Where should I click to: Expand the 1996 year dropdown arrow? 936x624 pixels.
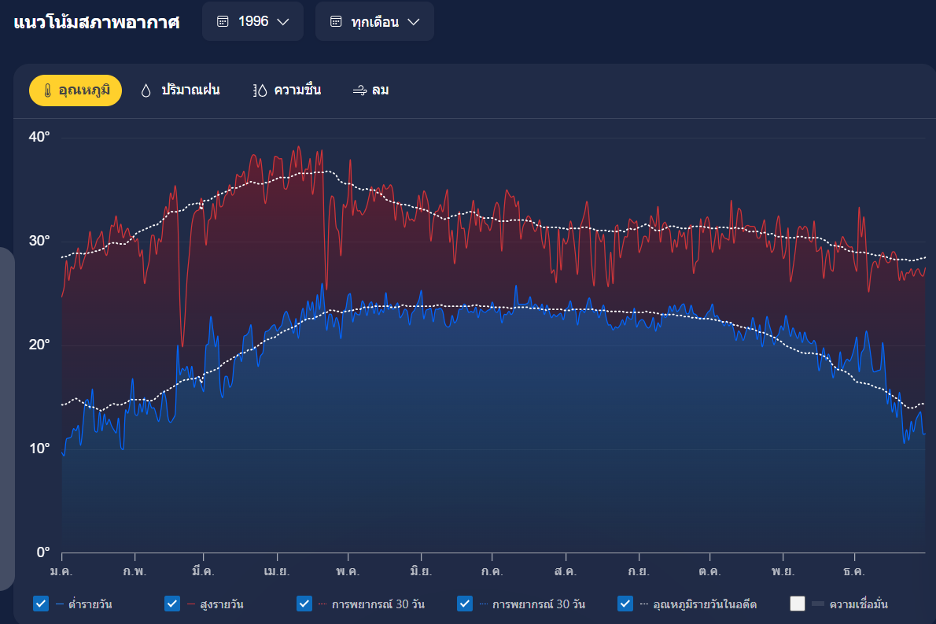[284, 21]
